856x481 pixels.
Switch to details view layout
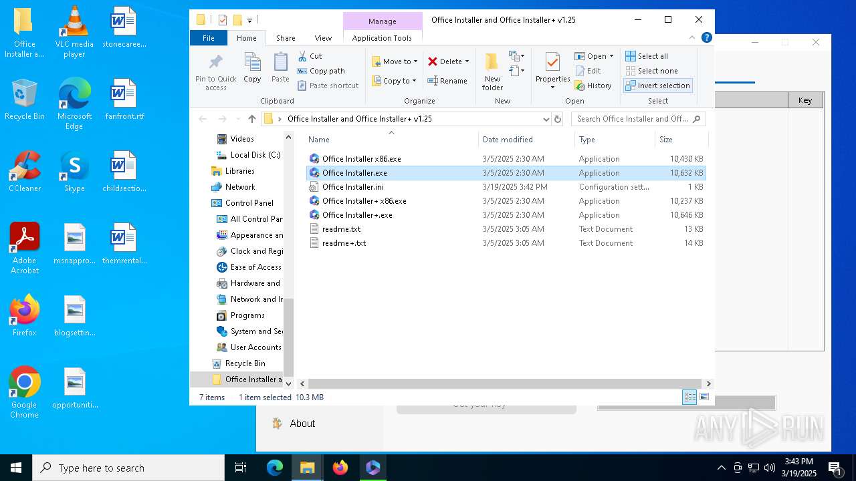pos(689,397)
